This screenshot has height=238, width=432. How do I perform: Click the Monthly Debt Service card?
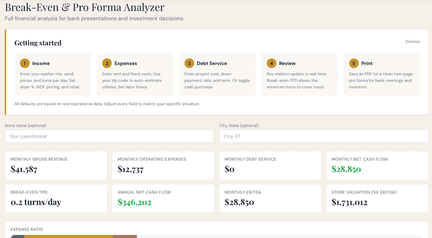pos(270,165)
